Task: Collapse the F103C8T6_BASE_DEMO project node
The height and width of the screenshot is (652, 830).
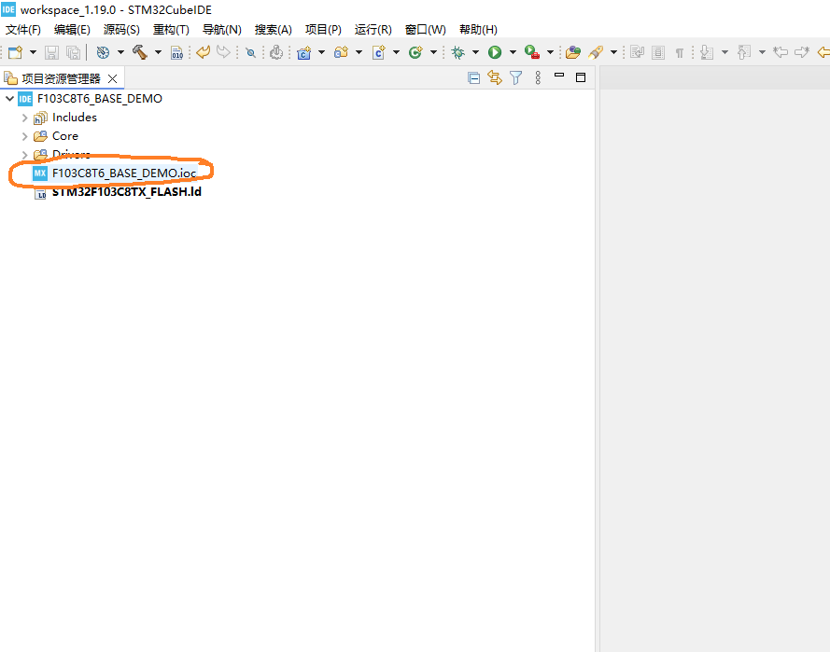Action: click(x=9, y=99)
